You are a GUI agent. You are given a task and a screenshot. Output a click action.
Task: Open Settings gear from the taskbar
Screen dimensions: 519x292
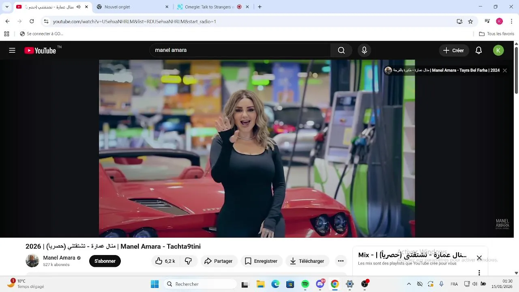coord(350,284)
